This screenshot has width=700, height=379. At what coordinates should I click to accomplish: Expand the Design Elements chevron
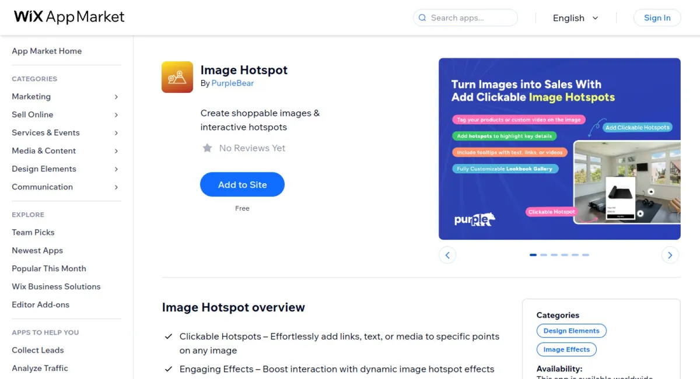coord(116,169)
